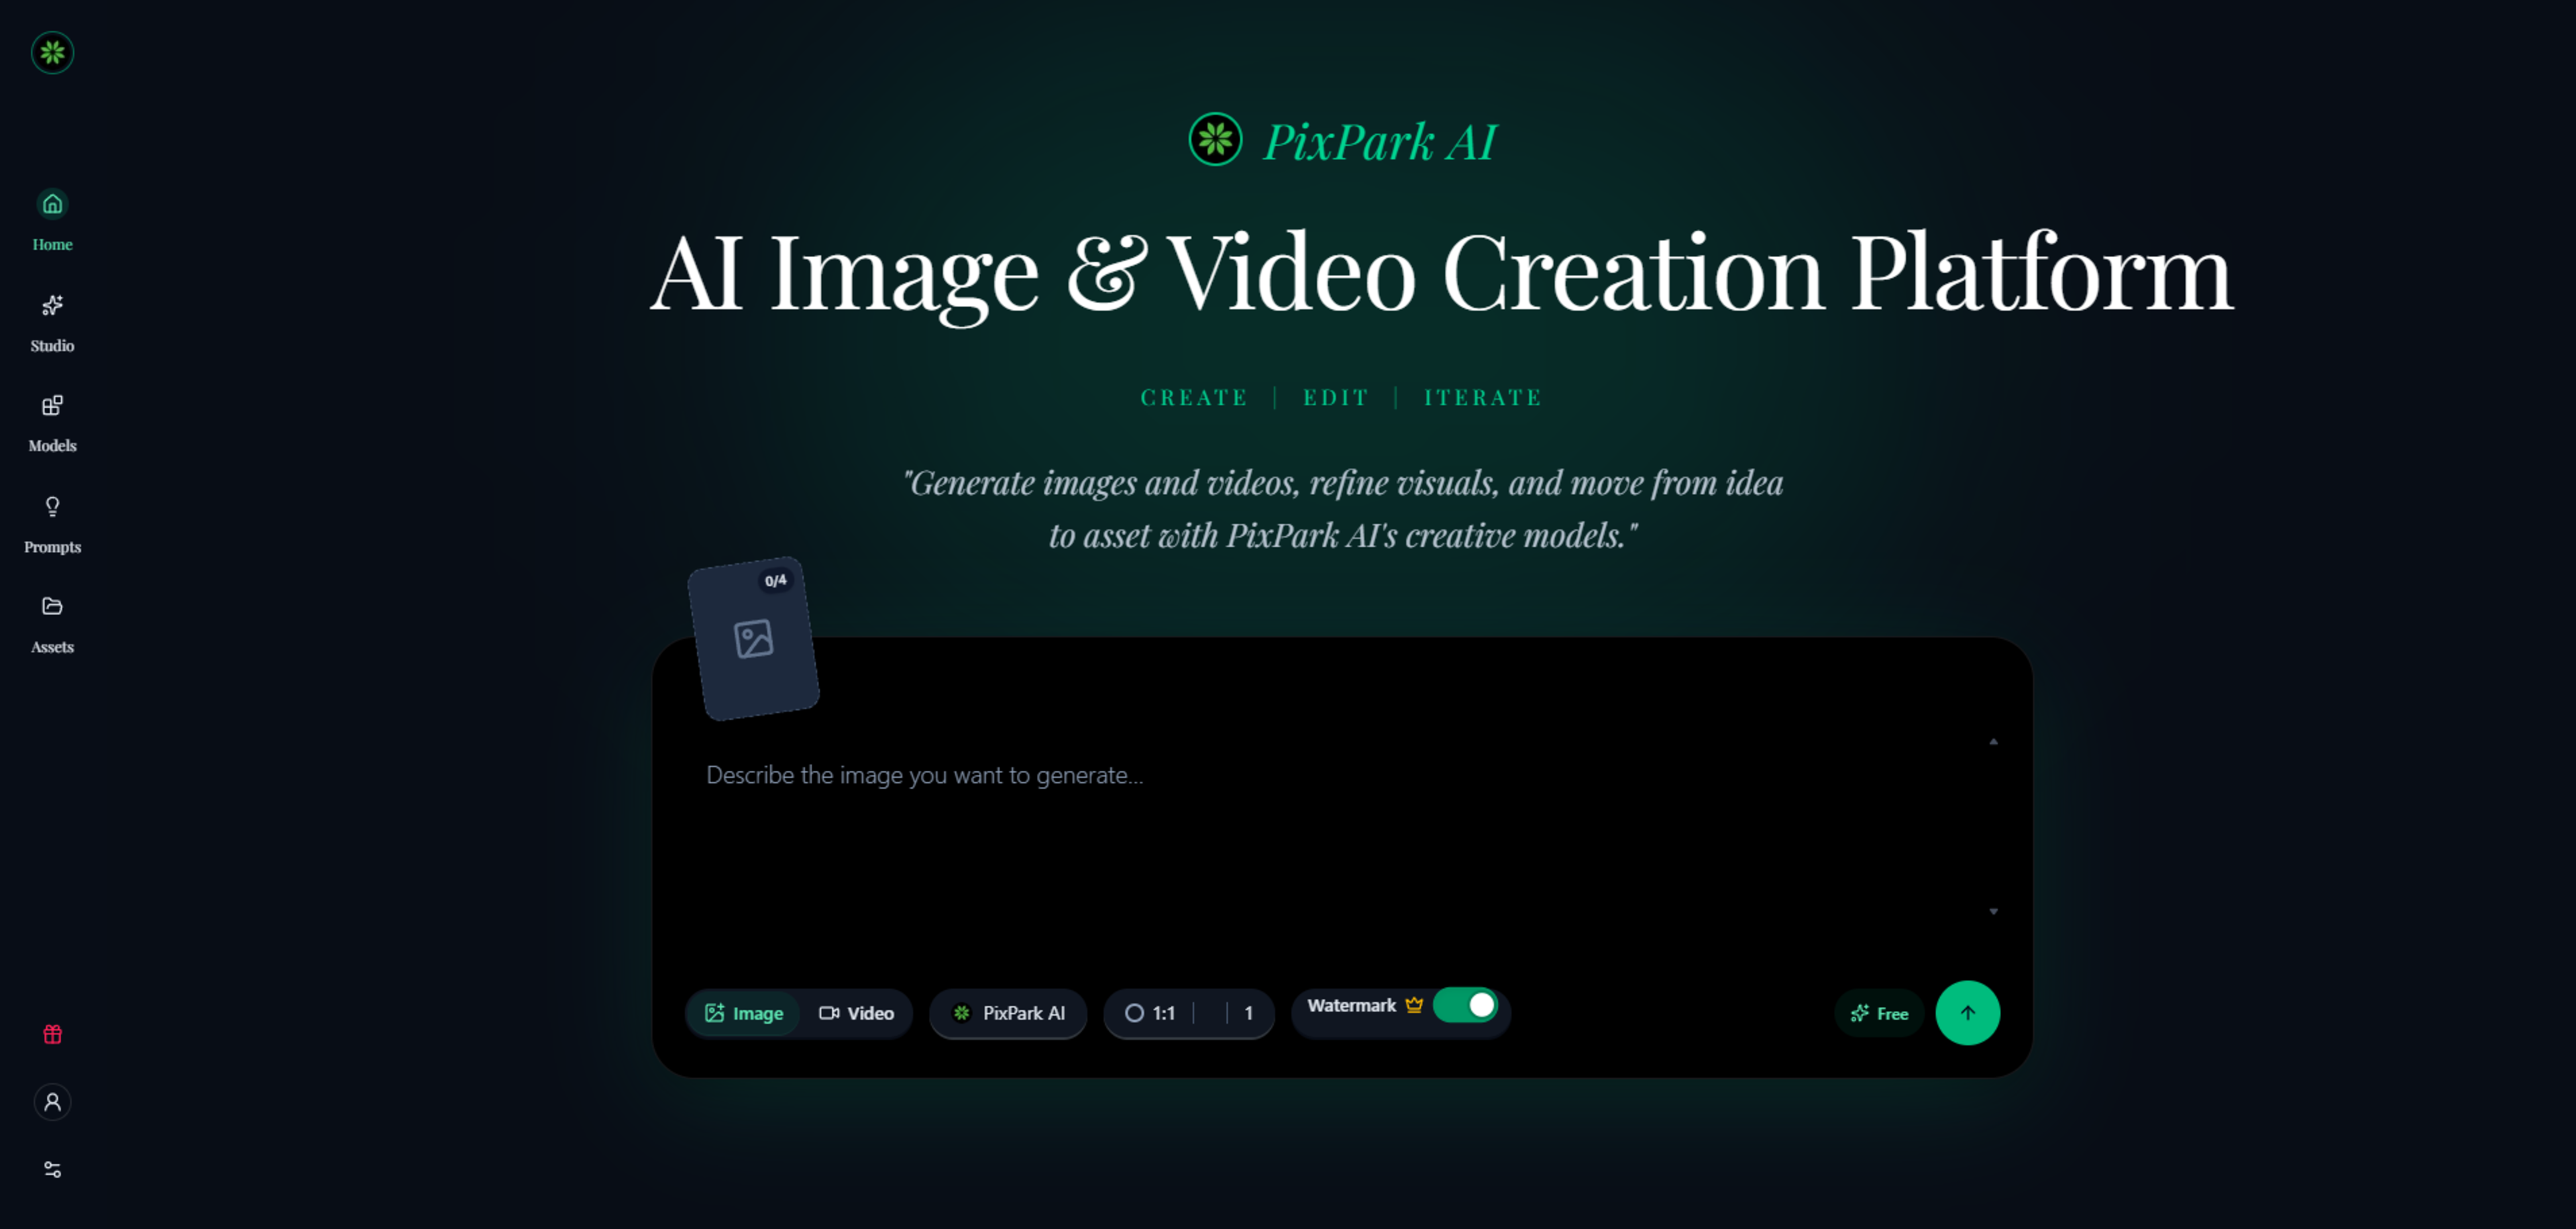Click the PixPark AI flower logo in the header
Image resolution: width=2576 pixels, height=1229 pixels.
point(1215,139)
